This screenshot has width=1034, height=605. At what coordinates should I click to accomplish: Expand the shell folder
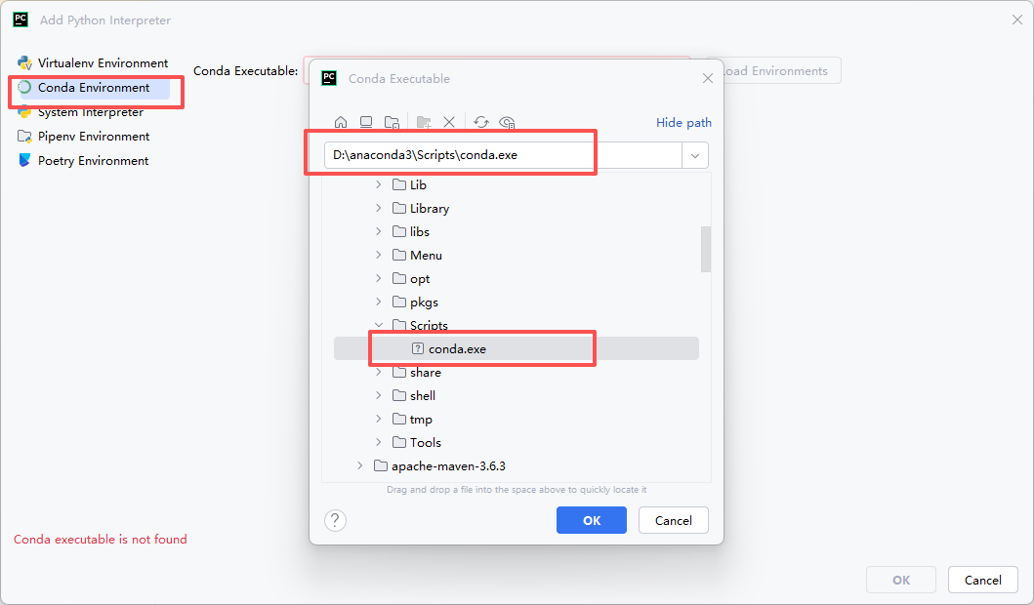coord(379,395)
